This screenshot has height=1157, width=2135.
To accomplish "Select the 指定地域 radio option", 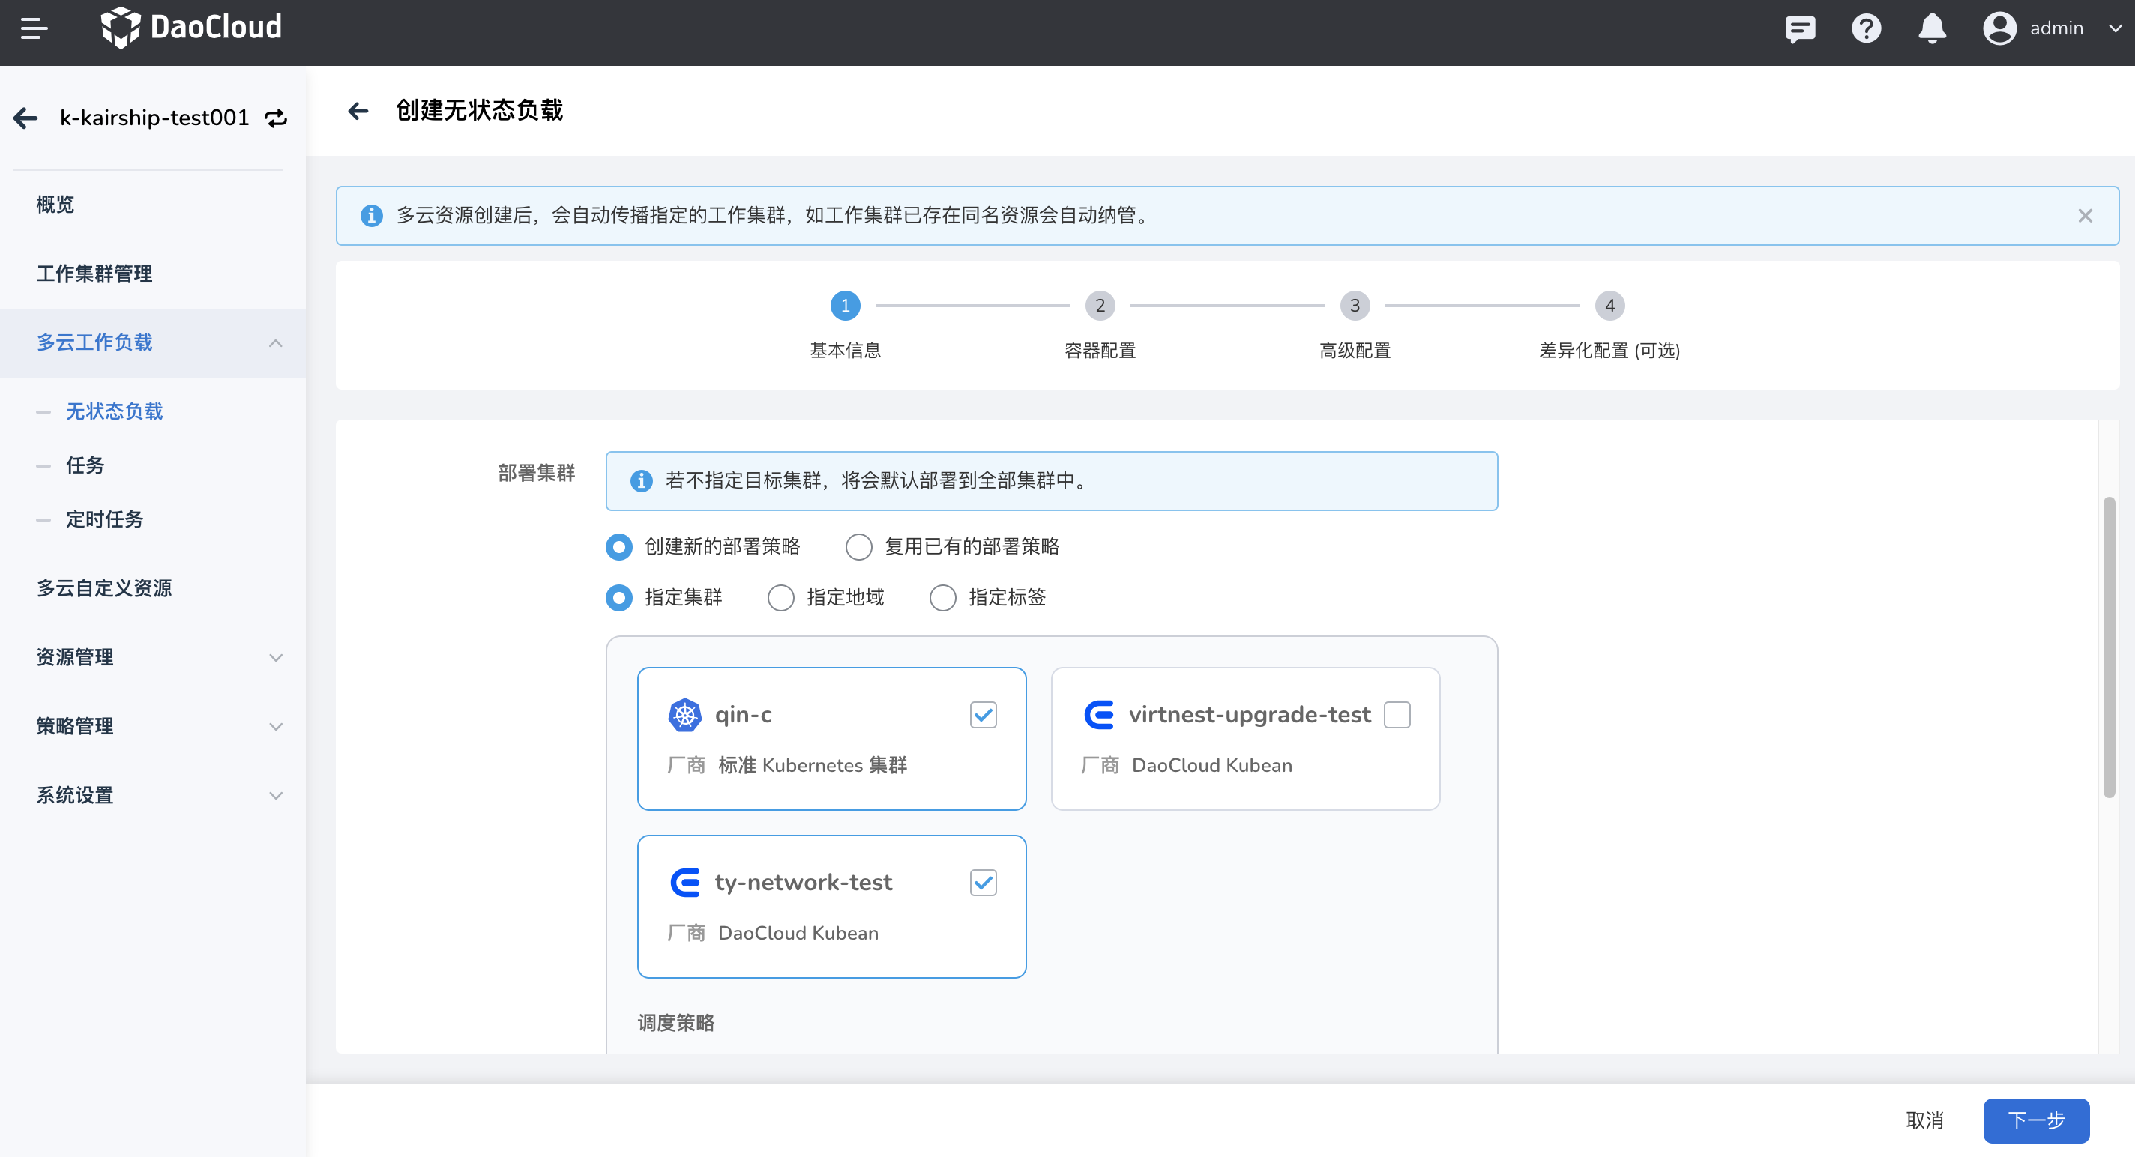I will pos(780,598).
